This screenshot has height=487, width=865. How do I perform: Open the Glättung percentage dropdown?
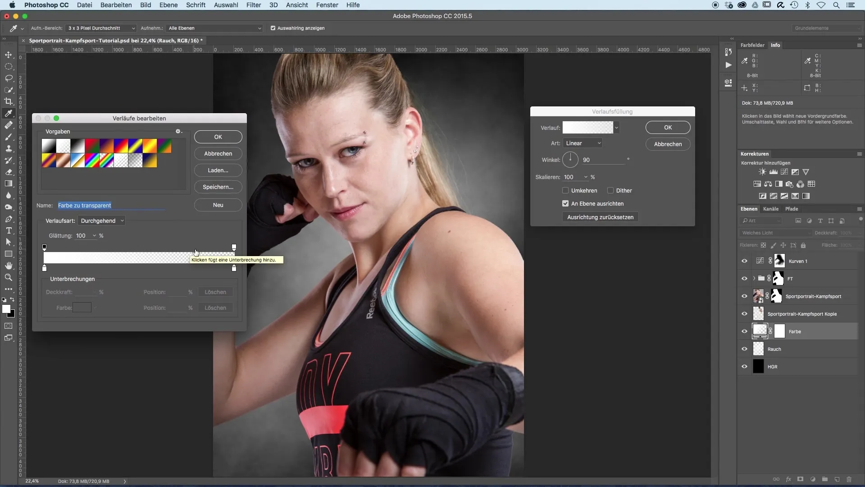coord(94,236)
